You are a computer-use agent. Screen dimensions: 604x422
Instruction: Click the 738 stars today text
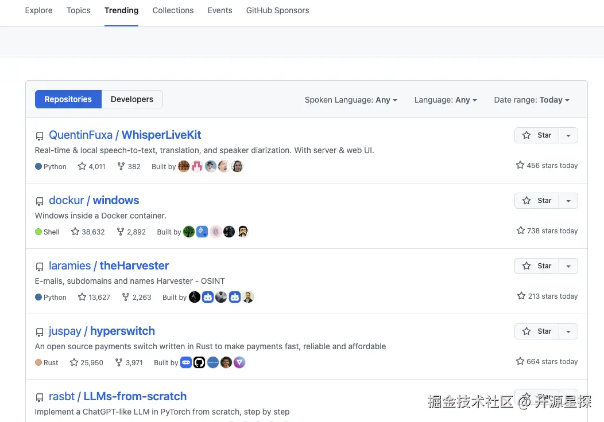coord(547,231)
